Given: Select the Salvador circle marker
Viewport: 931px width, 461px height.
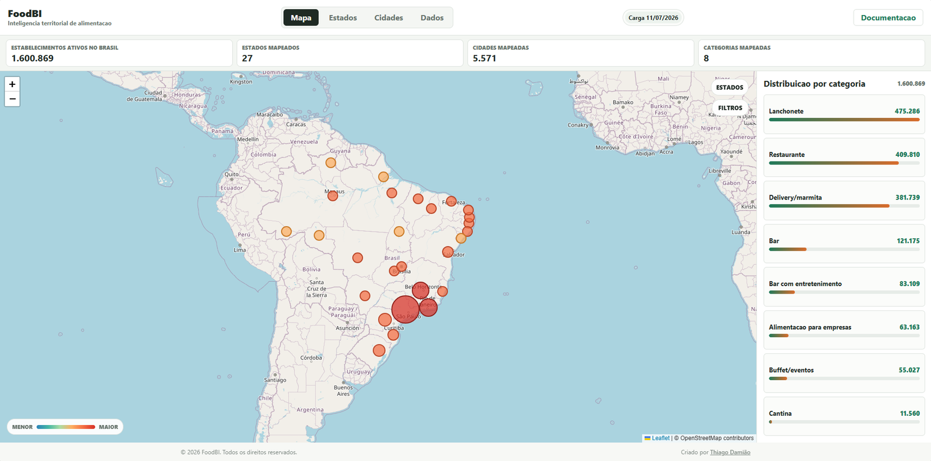Looking at the screenshot, I should 447,252.
